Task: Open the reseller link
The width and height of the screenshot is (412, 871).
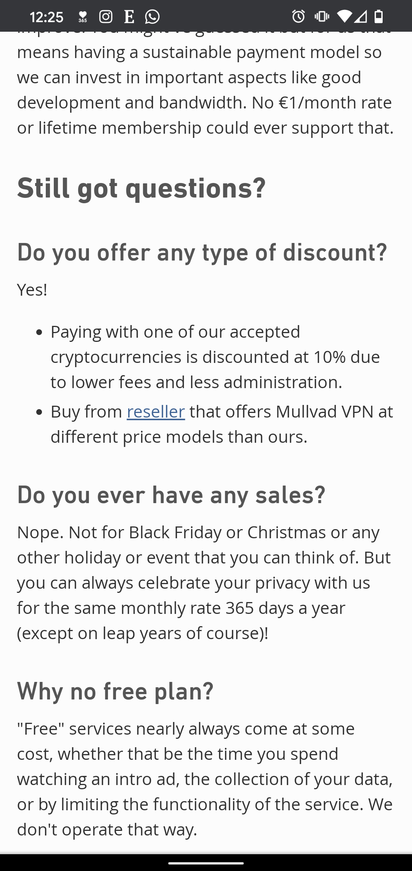Action: [x=156, y=412]
